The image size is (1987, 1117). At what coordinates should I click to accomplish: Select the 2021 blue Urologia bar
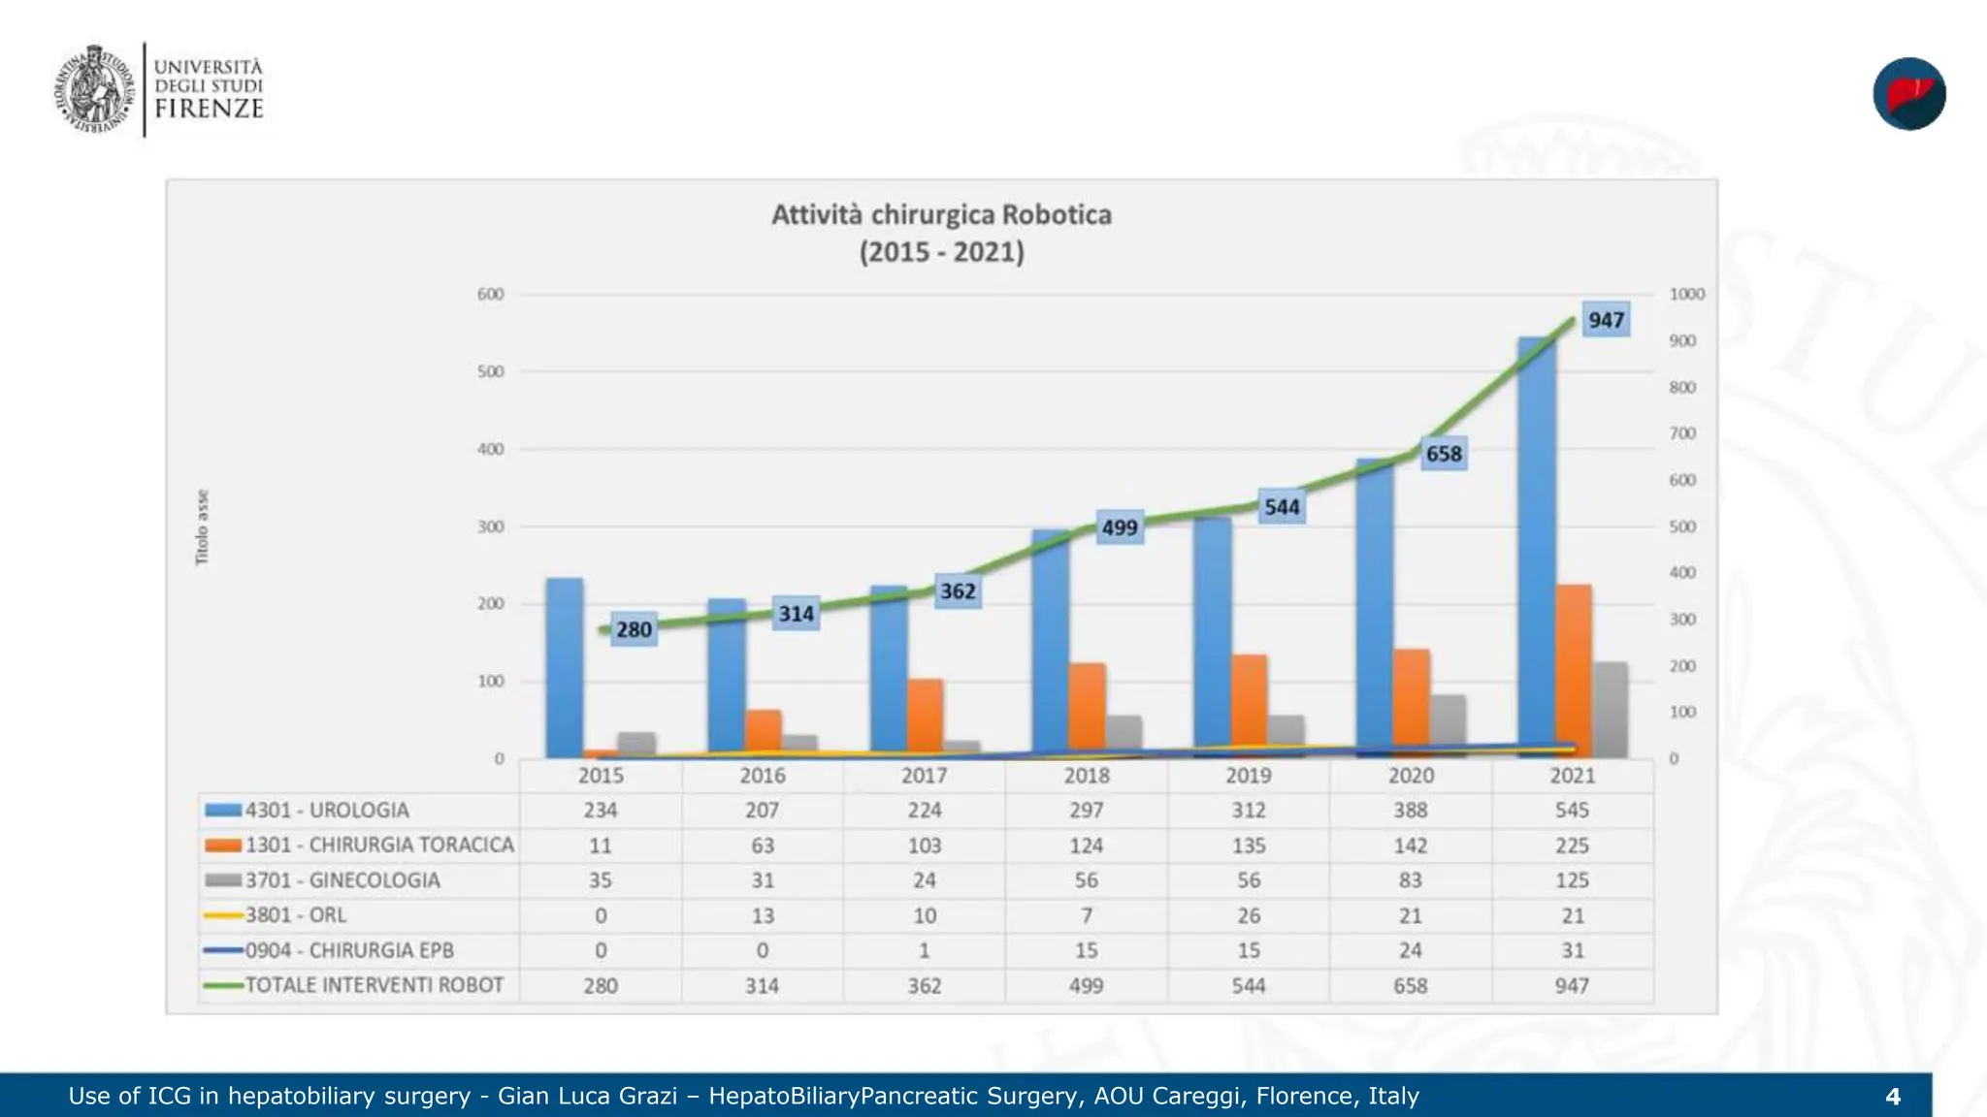(x=1537, y=548)
